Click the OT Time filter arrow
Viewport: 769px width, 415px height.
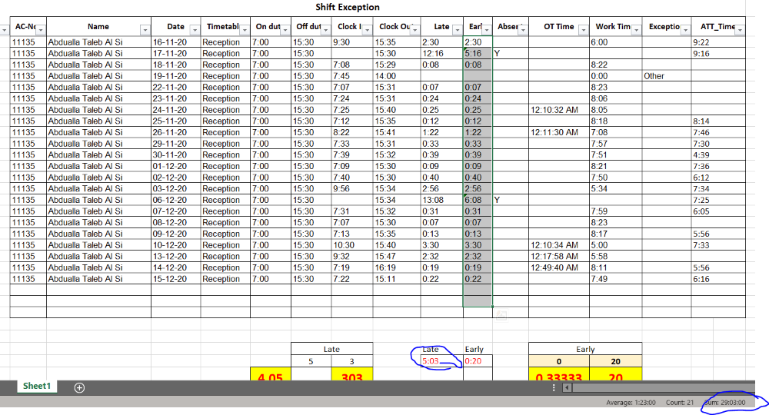582,30
